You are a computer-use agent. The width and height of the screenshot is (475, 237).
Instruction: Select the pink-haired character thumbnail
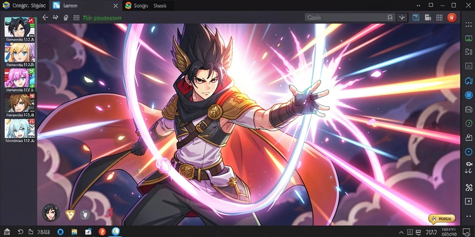click(x=19, y=78)
